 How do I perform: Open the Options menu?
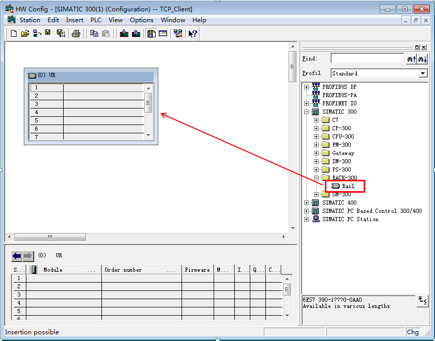click(x=142, y=20)
